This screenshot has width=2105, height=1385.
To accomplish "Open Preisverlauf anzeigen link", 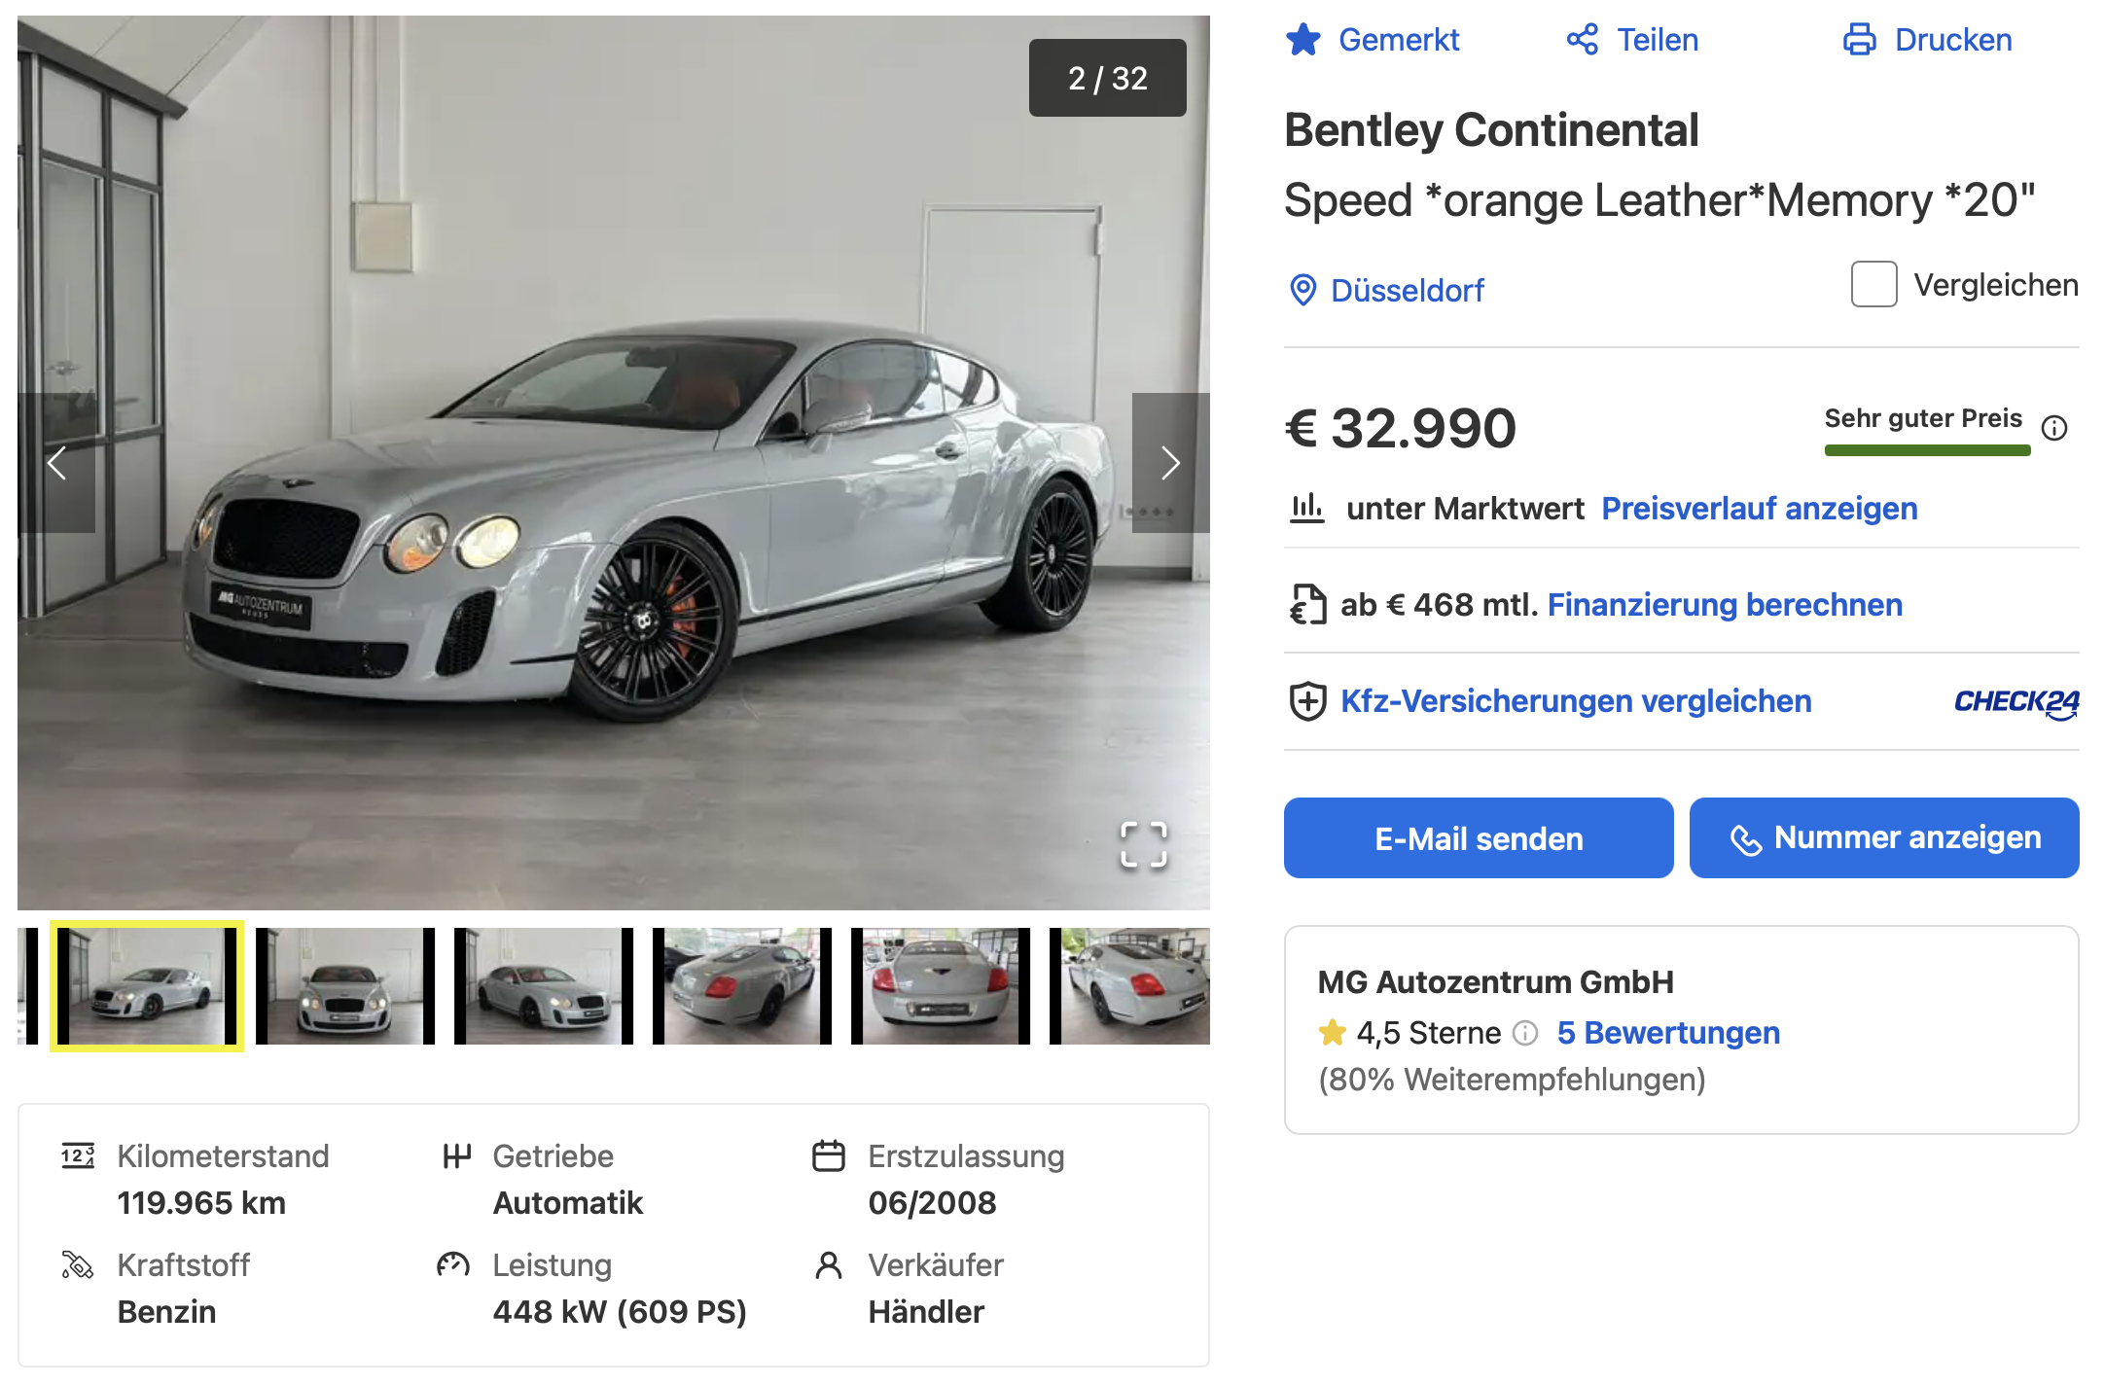I will pyautogui.click(x=1759, y=509).
